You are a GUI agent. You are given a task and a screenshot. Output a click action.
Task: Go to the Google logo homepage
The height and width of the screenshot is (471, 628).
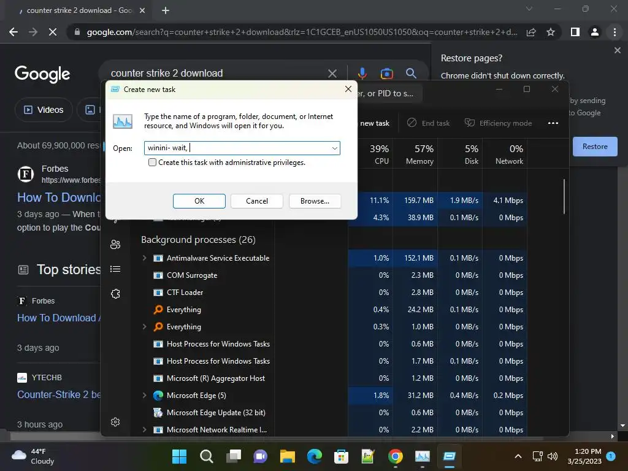42,74
